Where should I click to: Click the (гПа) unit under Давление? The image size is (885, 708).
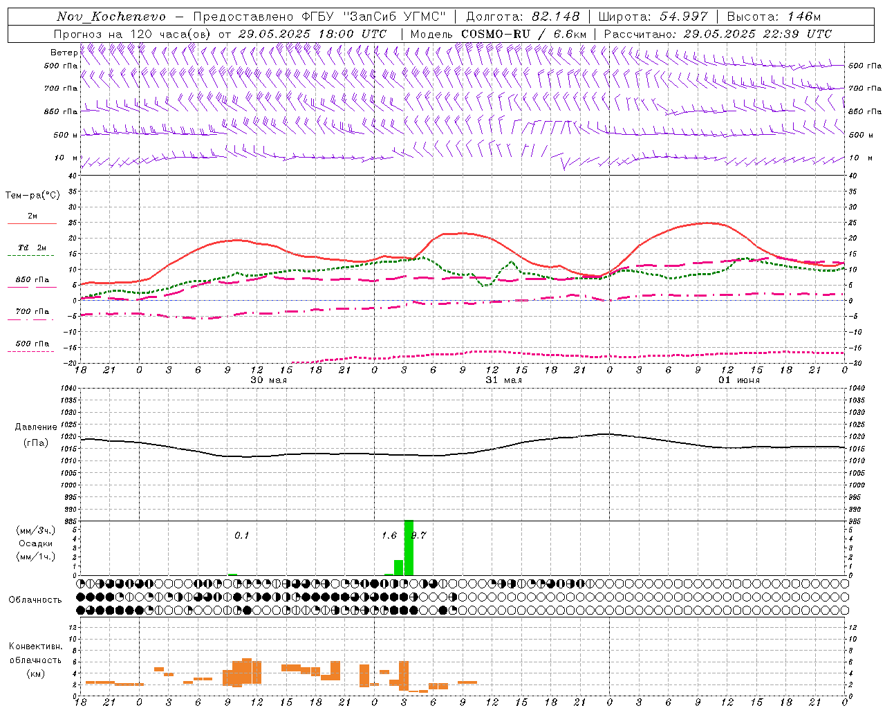pyautogui.click(x=36, y=443)
